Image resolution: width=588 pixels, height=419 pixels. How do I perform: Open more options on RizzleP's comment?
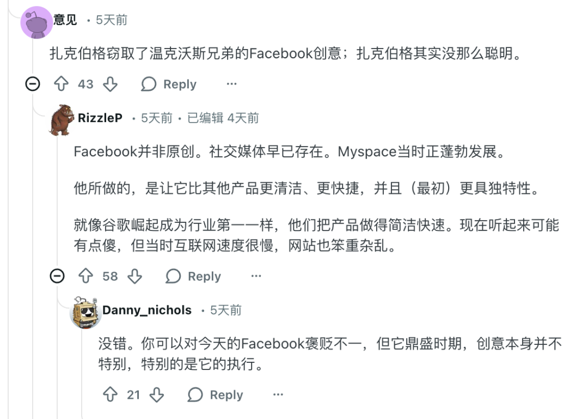pos(256,276)
